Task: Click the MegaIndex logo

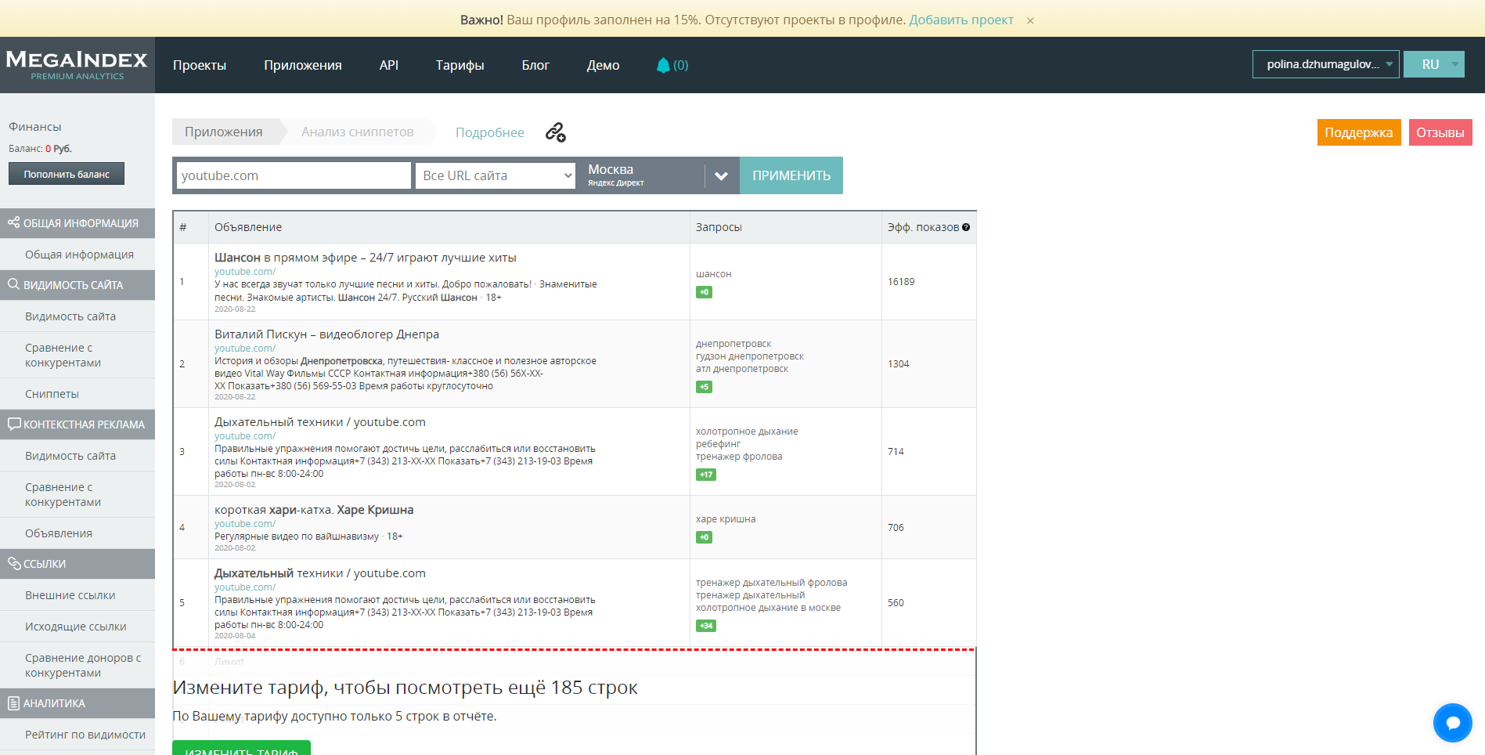Action: [77, 65]
